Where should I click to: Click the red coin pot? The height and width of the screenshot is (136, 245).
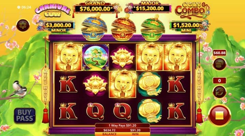(x=124, y=28)
